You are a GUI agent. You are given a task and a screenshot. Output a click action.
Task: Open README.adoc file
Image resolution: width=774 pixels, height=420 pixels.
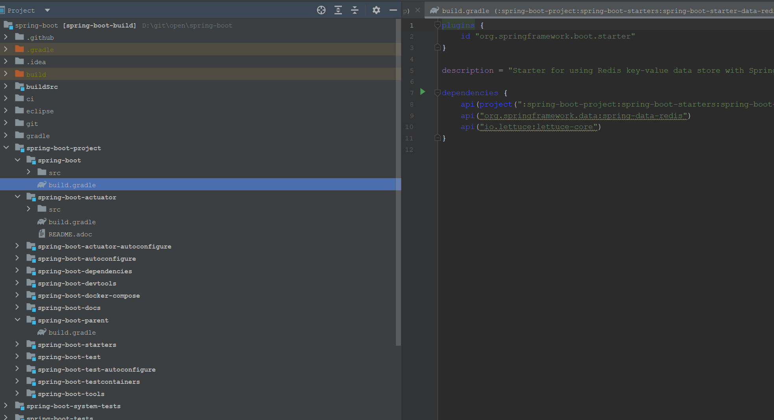click(70, 234)
